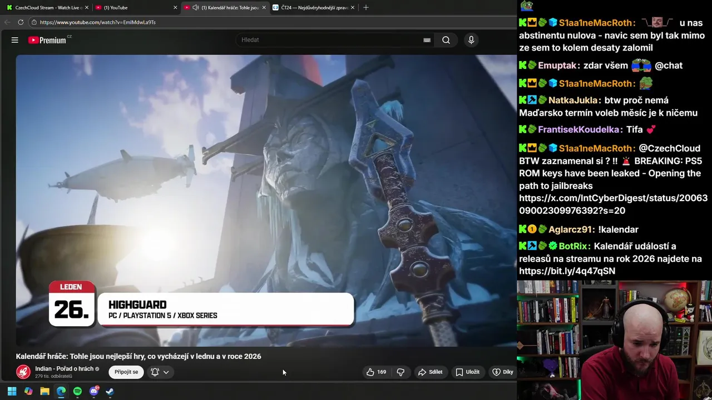Click the video player area
This screenshot has width=712, height=400.
[266, 201]
